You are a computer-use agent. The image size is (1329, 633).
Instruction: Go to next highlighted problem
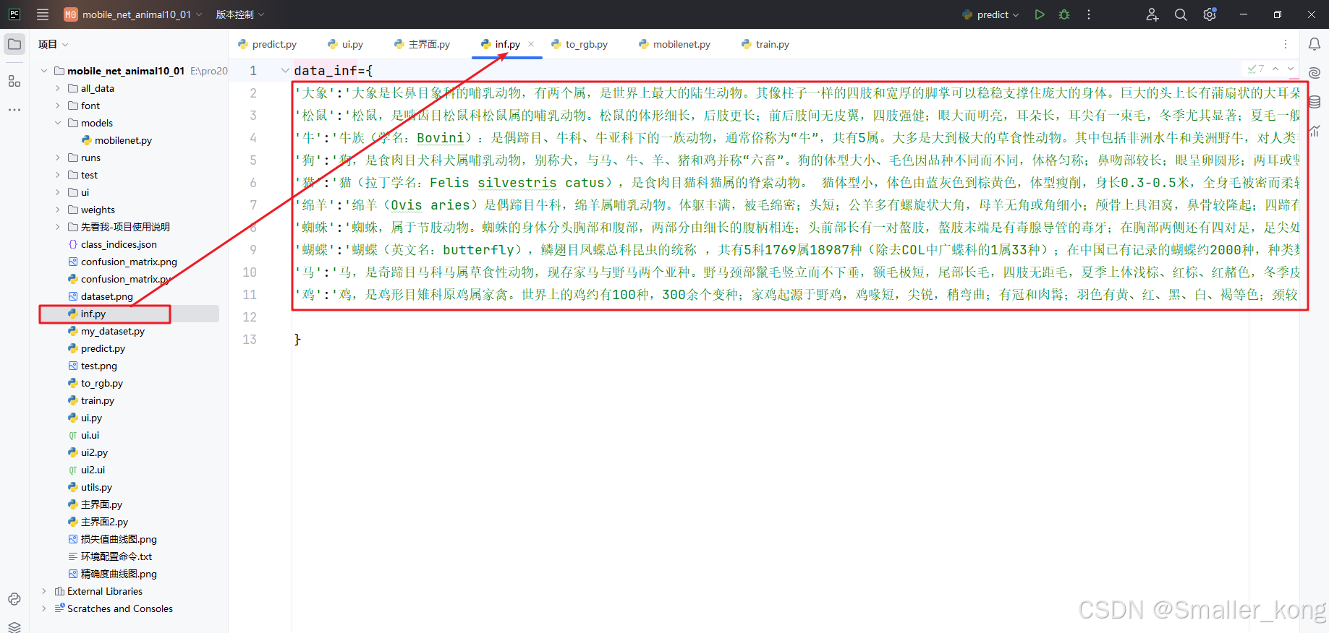pyautogui.click(x=1291, y=69)
